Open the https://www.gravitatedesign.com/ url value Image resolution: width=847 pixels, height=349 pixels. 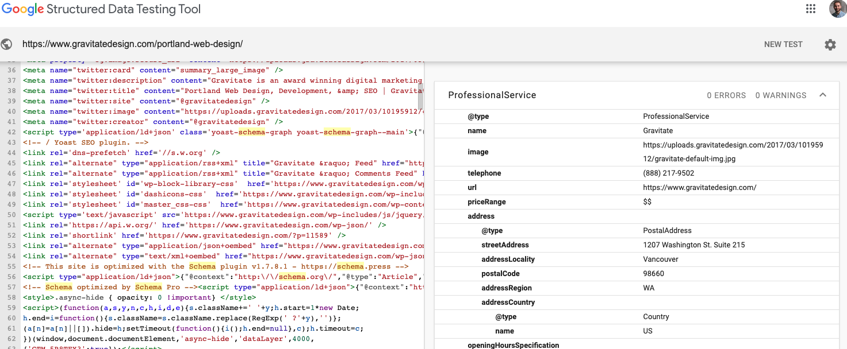[x=700, y=188]
